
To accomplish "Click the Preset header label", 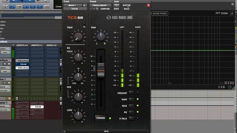I will pos(93,1).
